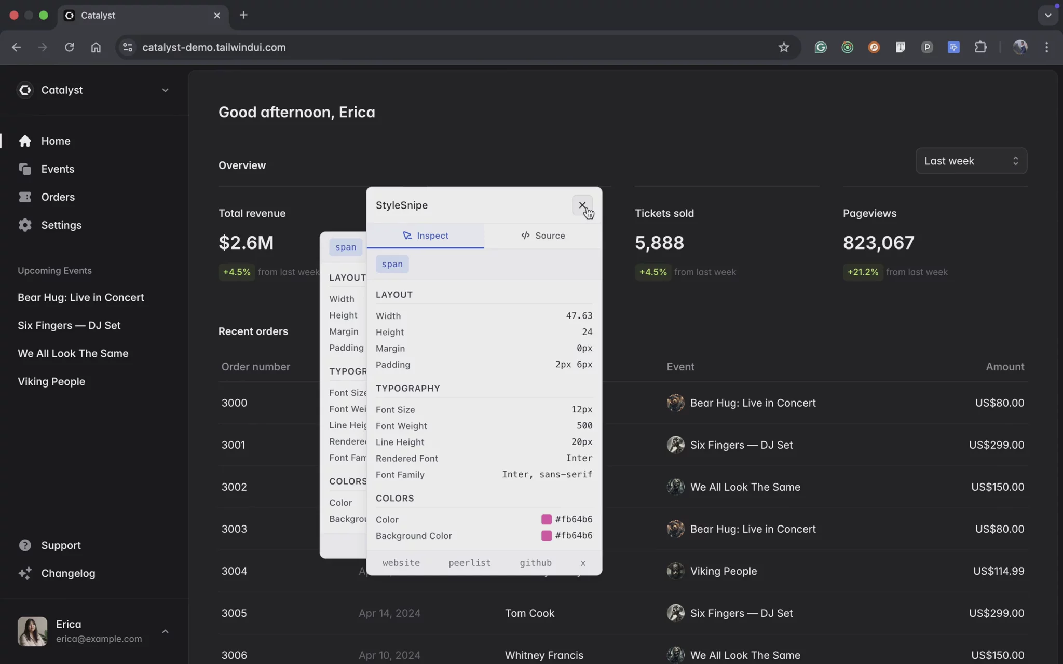Viewport: 1063px width, 664px height.
Task: Click the Support question mark icon
Action: pos(25,545)
